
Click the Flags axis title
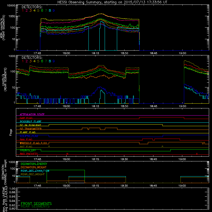(11, 132)
